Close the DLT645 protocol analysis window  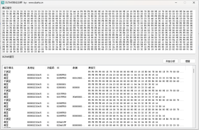coord(194,2)
